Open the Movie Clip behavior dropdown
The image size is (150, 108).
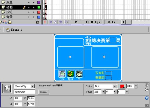(x=33, y=86)
